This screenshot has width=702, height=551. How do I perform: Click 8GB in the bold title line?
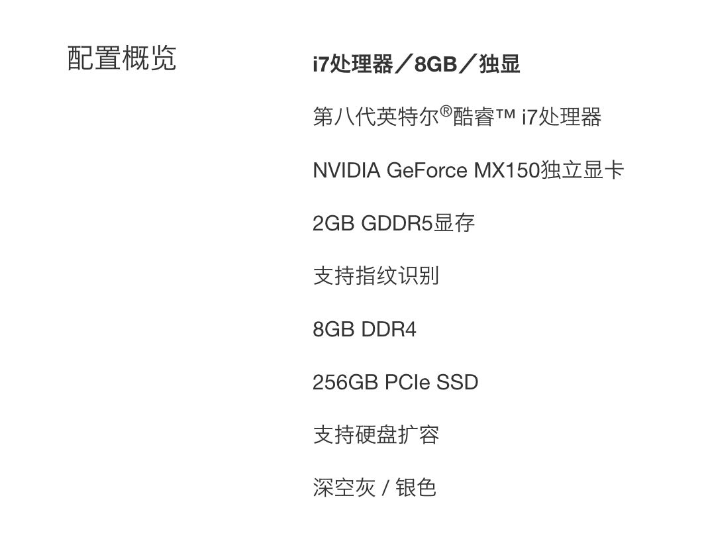(x=436, y=64)
